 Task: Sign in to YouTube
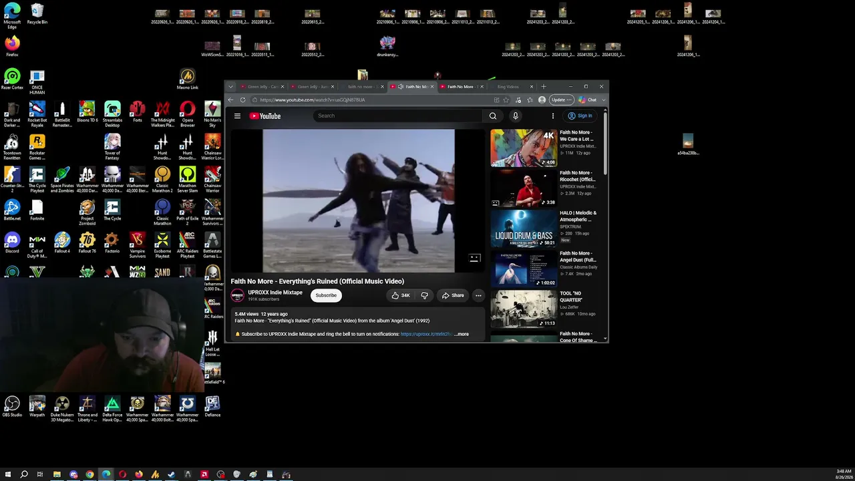(580, 116)
